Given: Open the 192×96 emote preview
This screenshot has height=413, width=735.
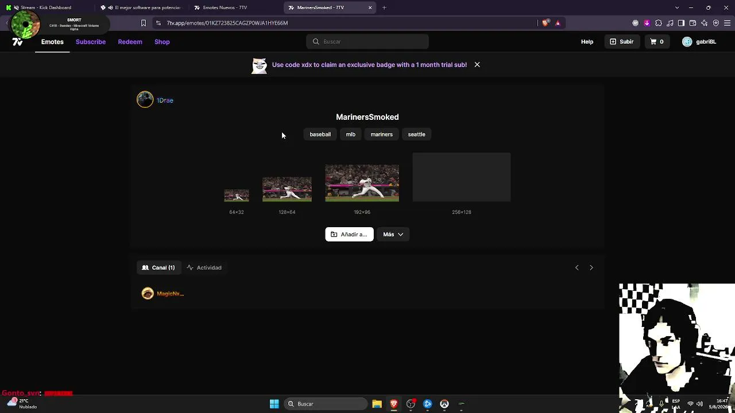Looking at the screenshot, I should pyautogui.click(x=362, y=183).
